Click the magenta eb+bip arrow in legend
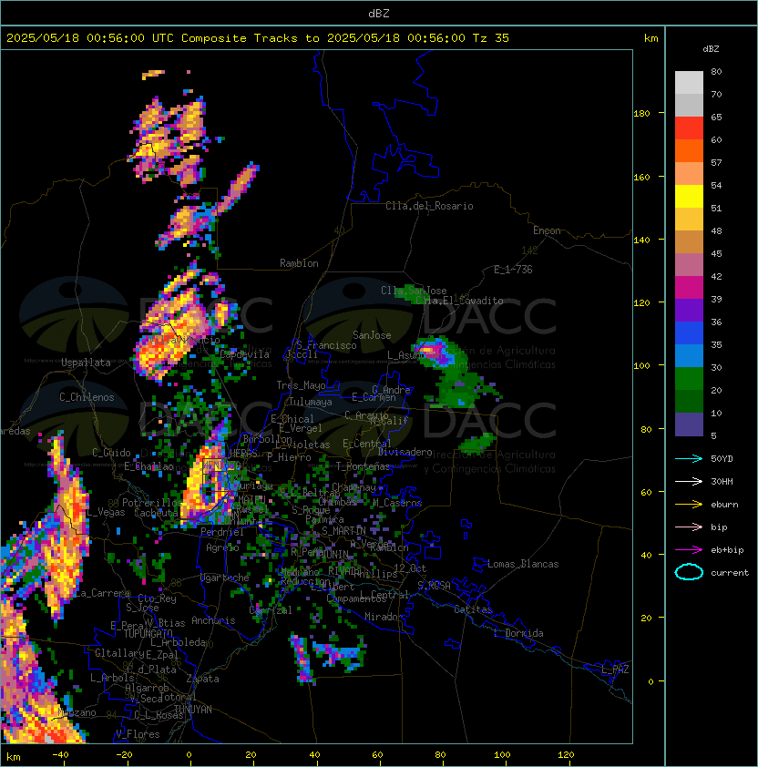Image resolution: width=758 pixels, height=767 pixels. pos(689,550)
